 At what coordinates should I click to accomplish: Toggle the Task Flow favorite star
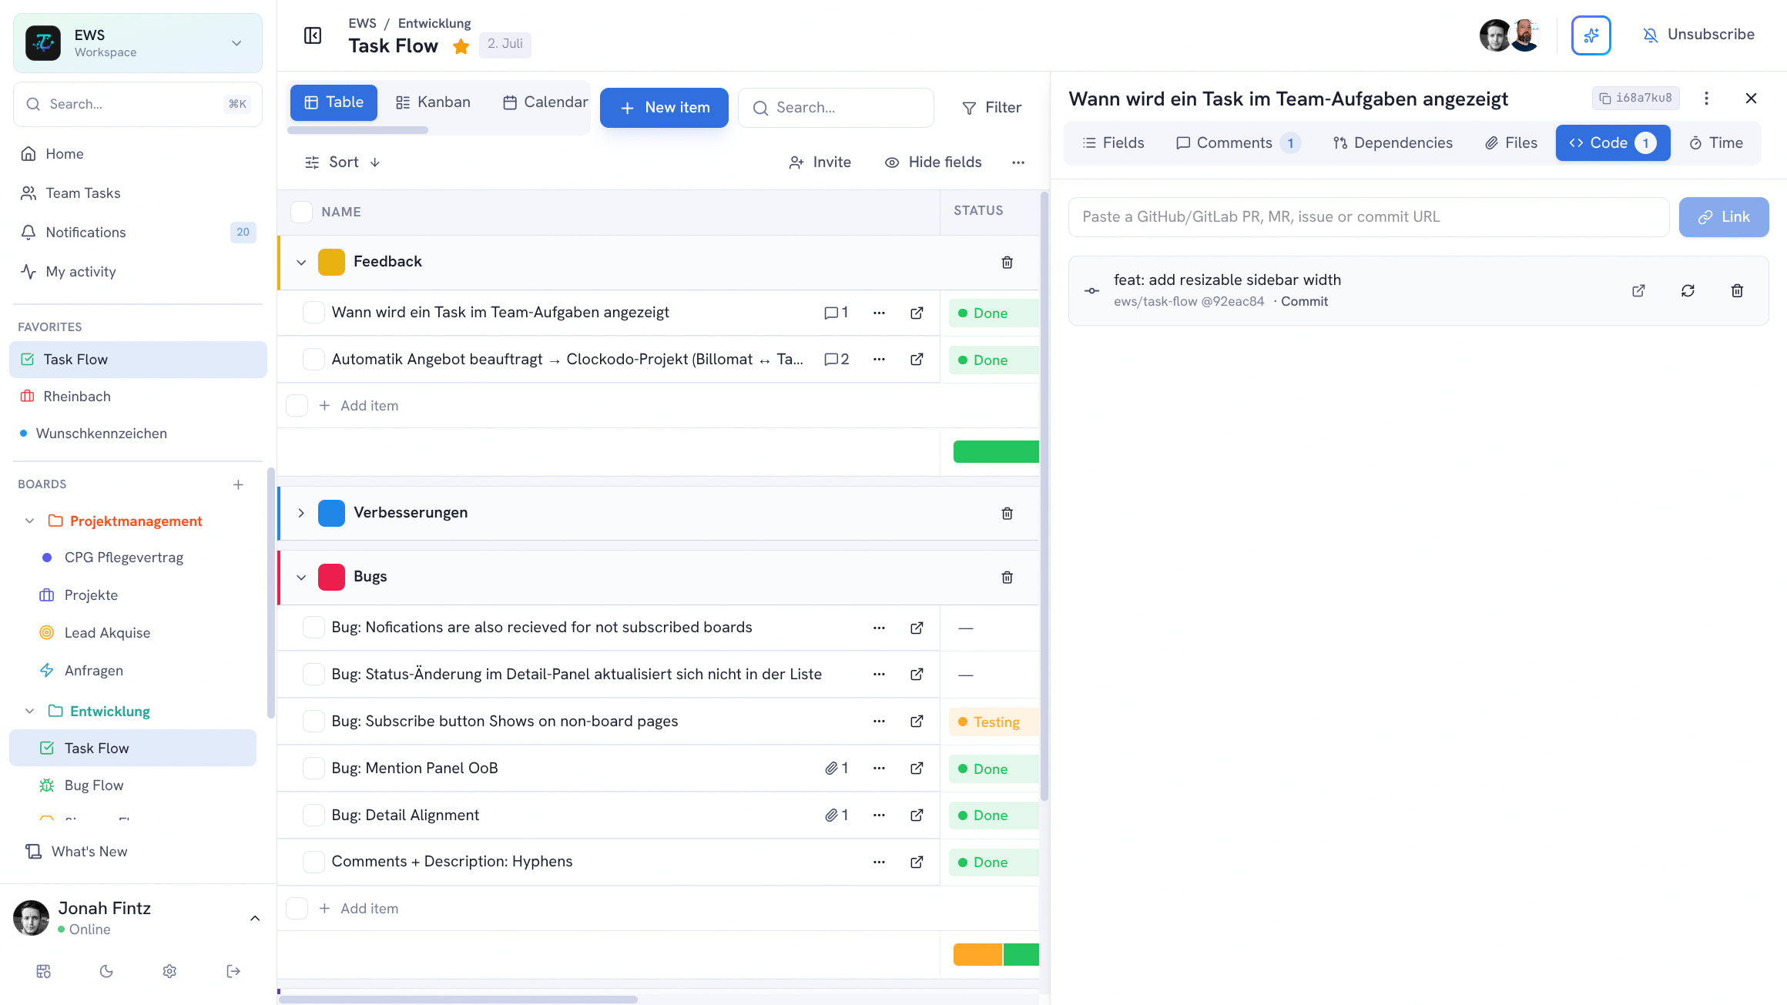(x=461, y=46)
